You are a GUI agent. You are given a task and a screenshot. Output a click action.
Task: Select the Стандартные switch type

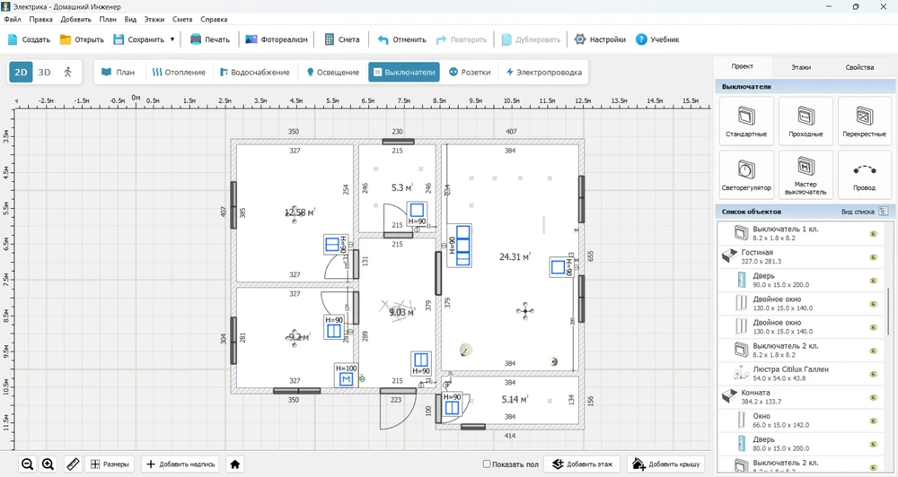[746, 121]
